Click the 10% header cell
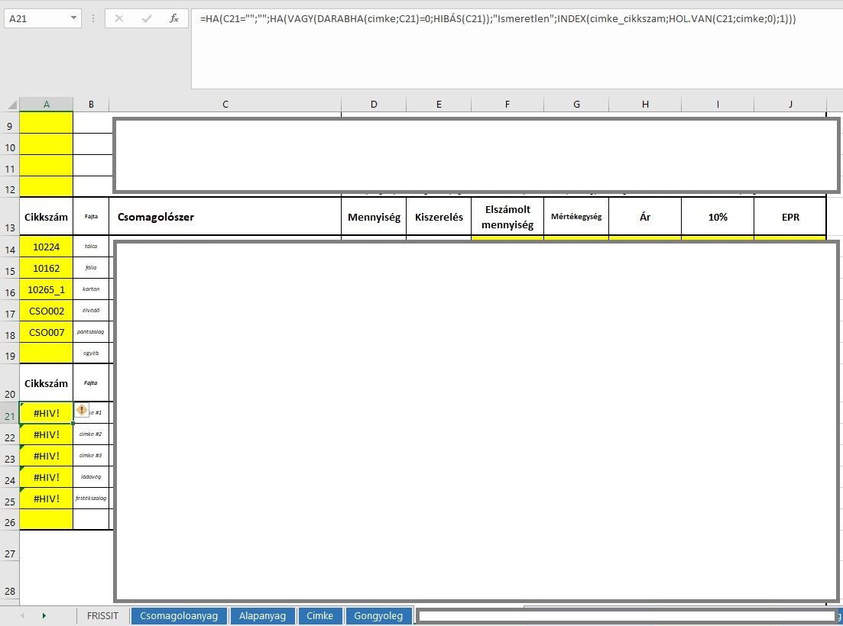Screen dimensions: 843x626 click(718, 217)
